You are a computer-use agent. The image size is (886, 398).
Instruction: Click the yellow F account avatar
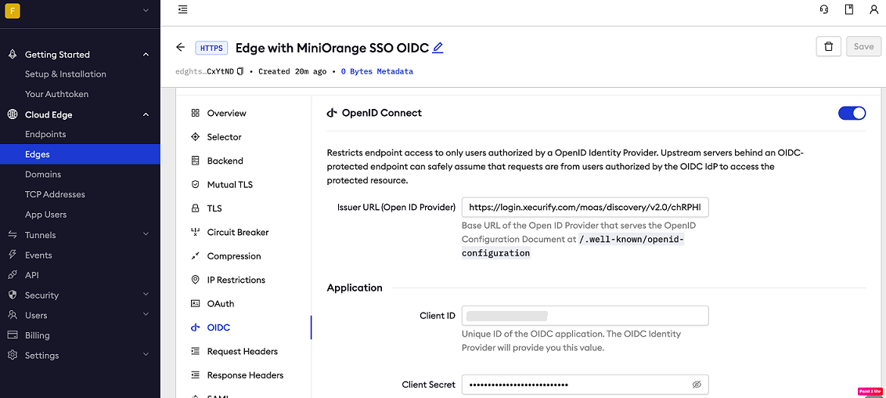[x=12, y=11]
